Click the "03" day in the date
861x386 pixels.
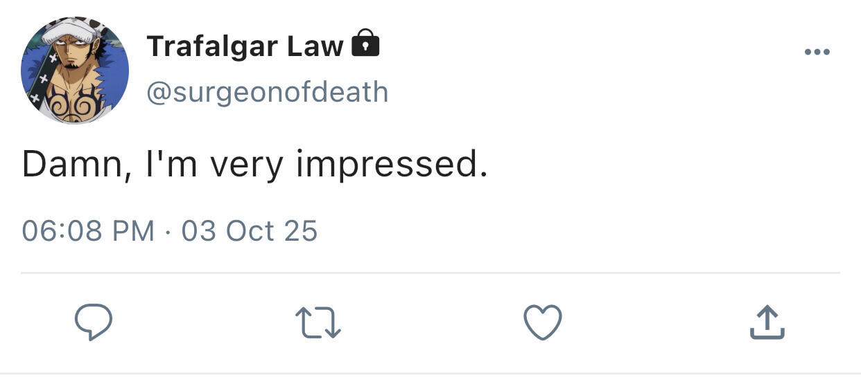199,230
